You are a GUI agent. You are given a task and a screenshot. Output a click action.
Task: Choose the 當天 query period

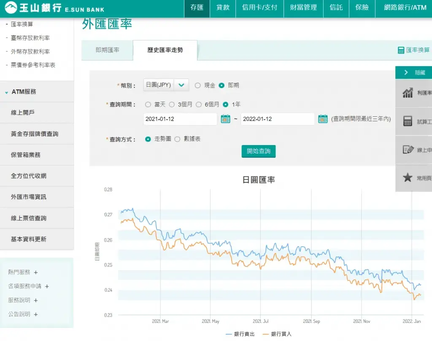tap(148, 105)
